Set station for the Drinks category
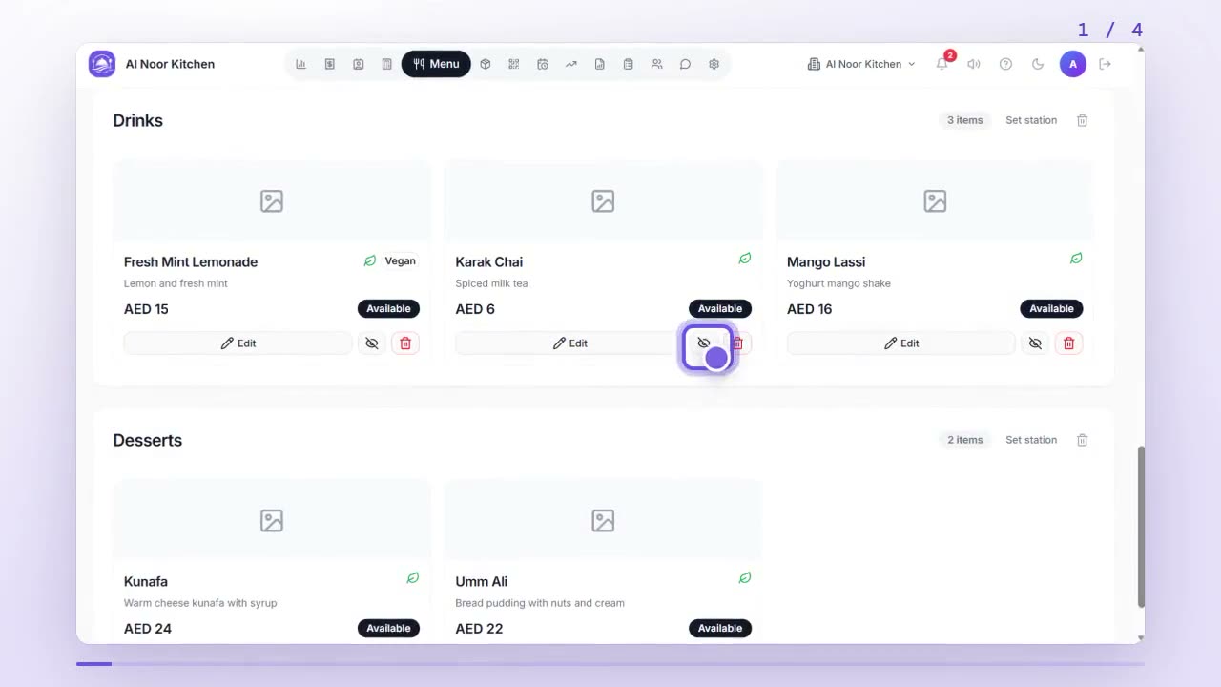 pyautogui.click(x=1031, y=120)
